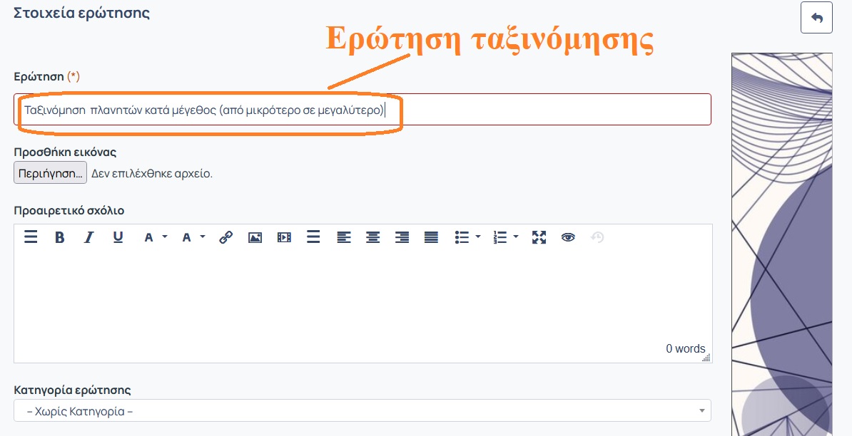Insert a bullet list

pos(462,237)
